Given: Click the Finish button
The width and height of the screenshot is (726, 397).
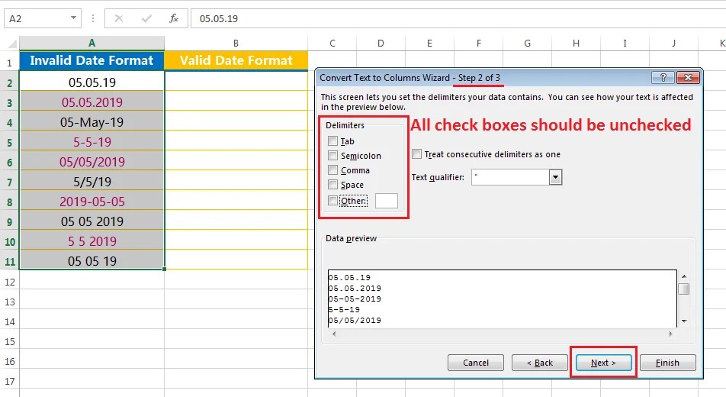Looking at the screenshot, I should (x=667, y=363).
